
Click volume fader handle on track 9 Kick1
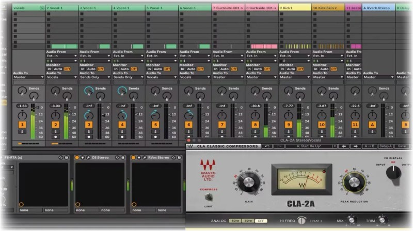(304, 111)
